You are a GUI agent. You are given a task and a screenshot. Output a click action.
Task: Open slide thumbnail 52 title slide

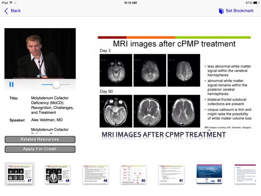[209, 174]
